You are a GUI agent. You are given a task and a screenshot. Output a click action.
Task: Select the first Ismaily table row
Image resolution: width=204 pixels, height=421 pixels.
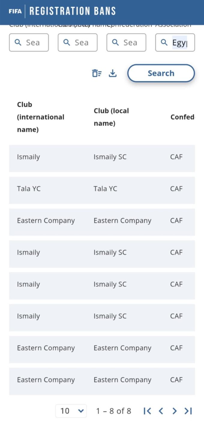click(x=102, y=157)
